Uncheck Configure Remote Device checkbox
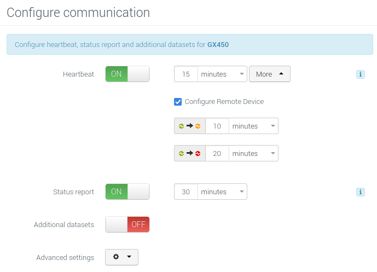 click(178, 102)
